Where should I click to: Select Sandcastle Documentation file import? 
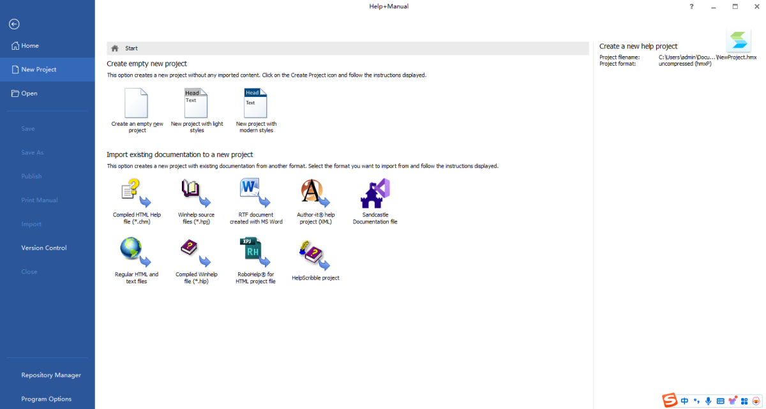[x=375, y=193]
